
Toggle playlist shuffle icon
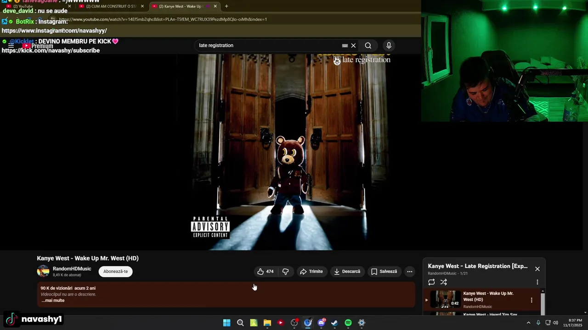(x=443, y=282)
